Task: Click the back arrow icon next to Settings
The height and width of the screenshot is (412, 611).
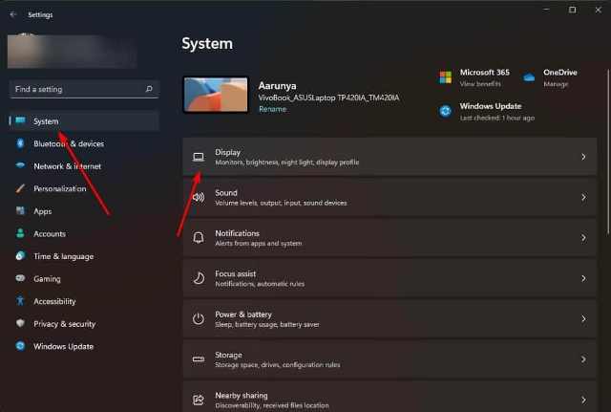Action: 12,14
